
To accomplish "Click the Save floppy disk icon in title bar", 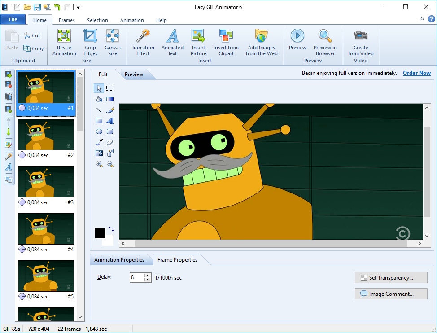I will click(x=37, y=7).
